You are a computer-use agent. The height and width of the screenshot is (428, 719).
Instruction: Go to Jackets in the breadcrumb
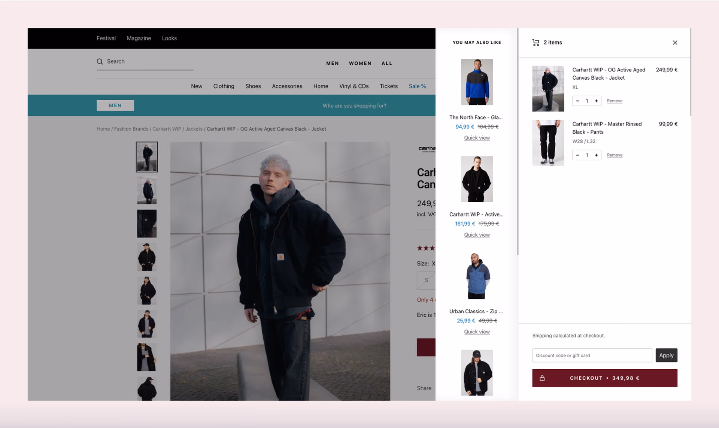194,129
